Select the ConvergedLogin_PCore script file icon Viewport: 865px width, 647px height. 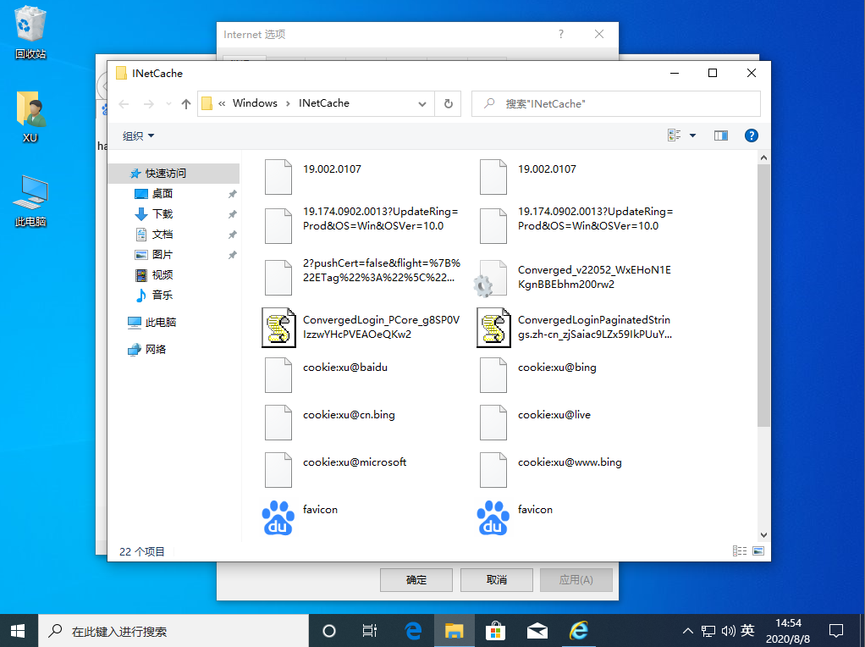click(x=278, y=327)
